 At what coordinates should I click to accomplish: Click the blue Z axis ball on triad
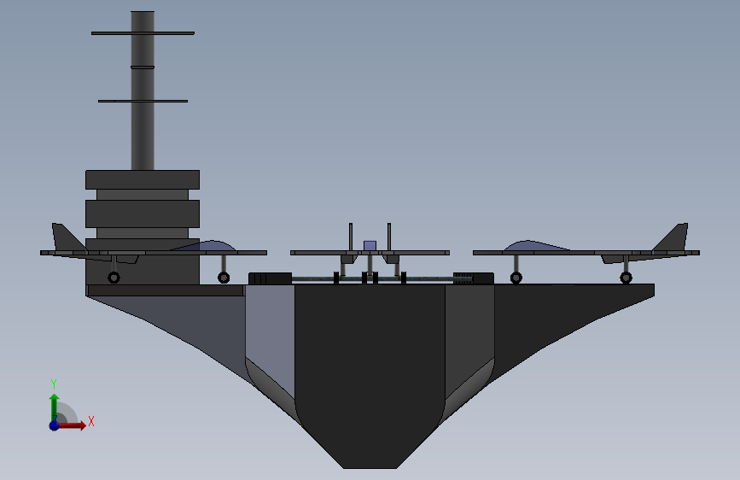(x=55, y=425)
